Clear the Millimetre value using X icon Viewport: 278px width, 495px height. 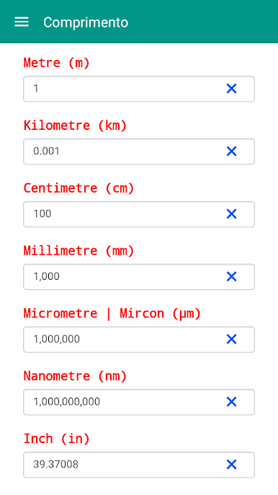tap(231, 276)
